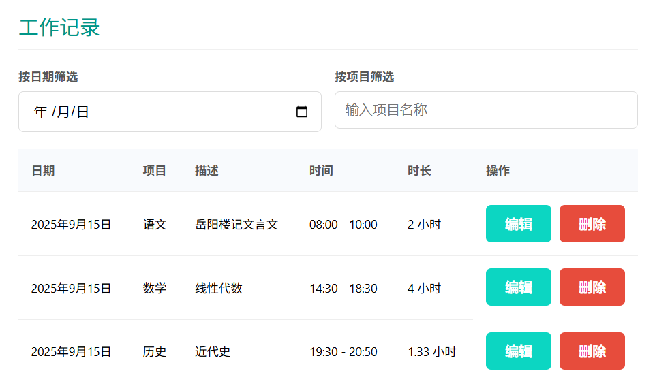Click the 按项目筛选 label
Image resolution: width=657 pixels, height=388 pixels.
[364, 77]
